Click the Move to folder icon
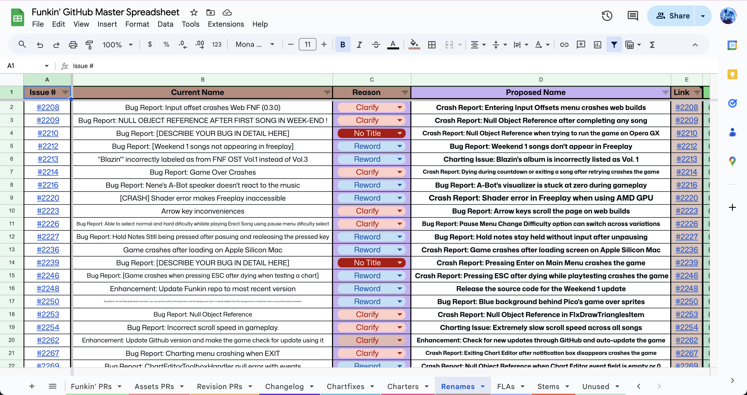This screenshot has width=747, height=395. pyautogui.click(x=211, y=12)
